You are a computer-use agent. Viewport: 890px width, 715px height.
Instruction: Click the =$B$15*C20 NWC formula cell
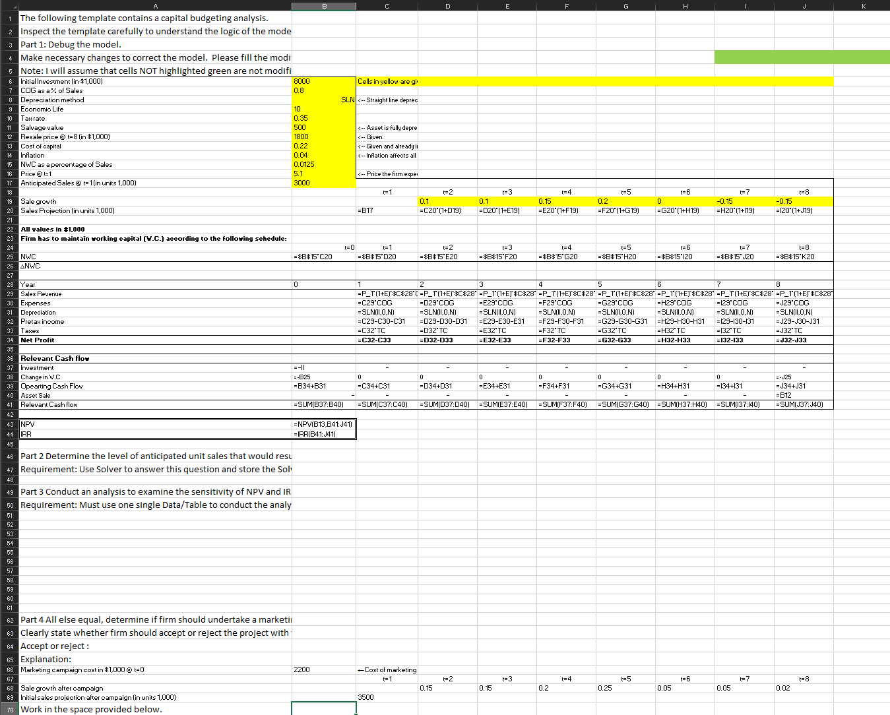(x=324, y=257)
